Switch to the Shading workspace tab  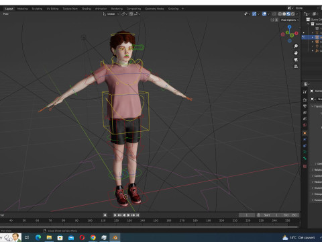[87, 9]
